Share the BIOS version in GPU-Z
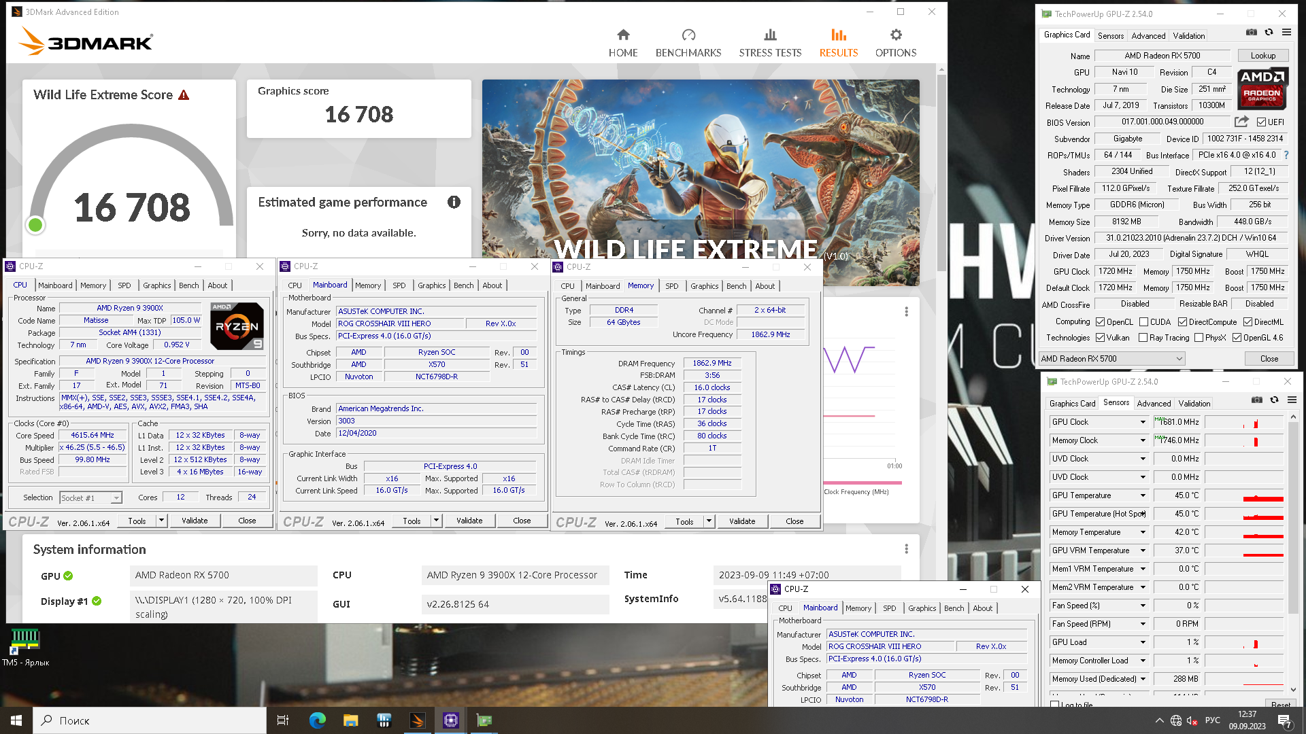 1241,122
